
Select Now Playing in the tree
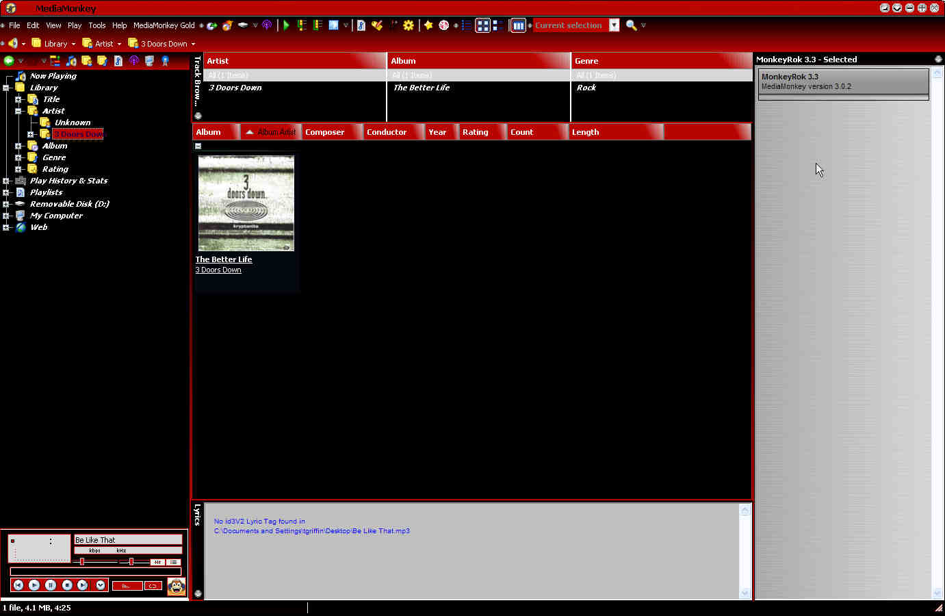pos(53,76)
